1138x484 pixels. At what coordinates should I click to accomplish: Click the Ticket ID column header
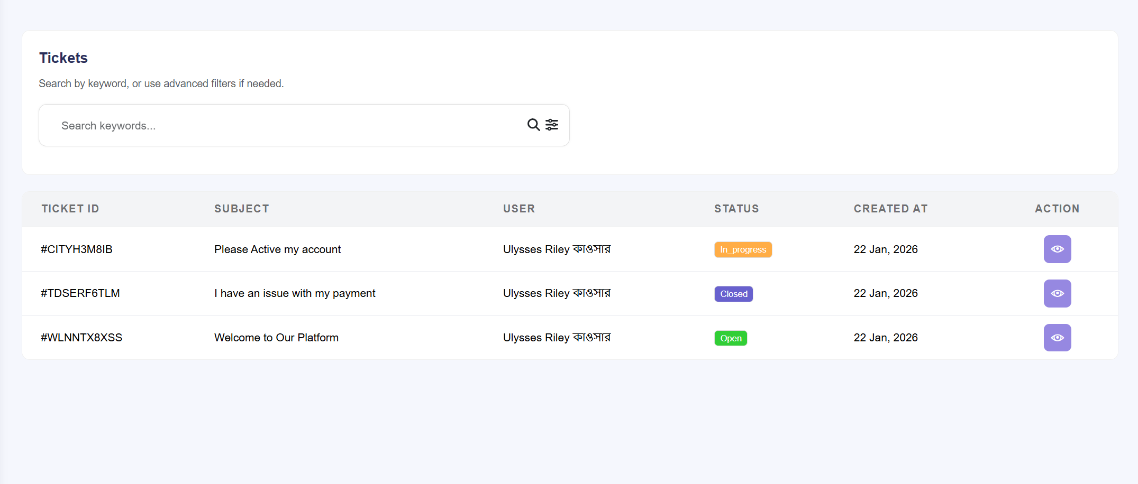(70, 209)
